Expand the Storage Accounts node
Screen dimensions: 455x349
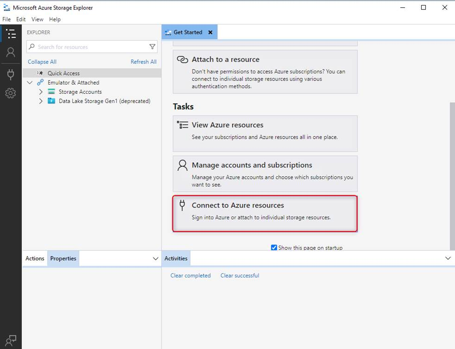pos(41,92)
